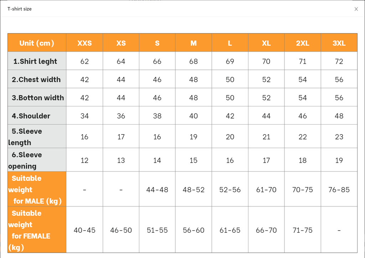Click the T-shirt size dialog title

click(x=20, y=9)
